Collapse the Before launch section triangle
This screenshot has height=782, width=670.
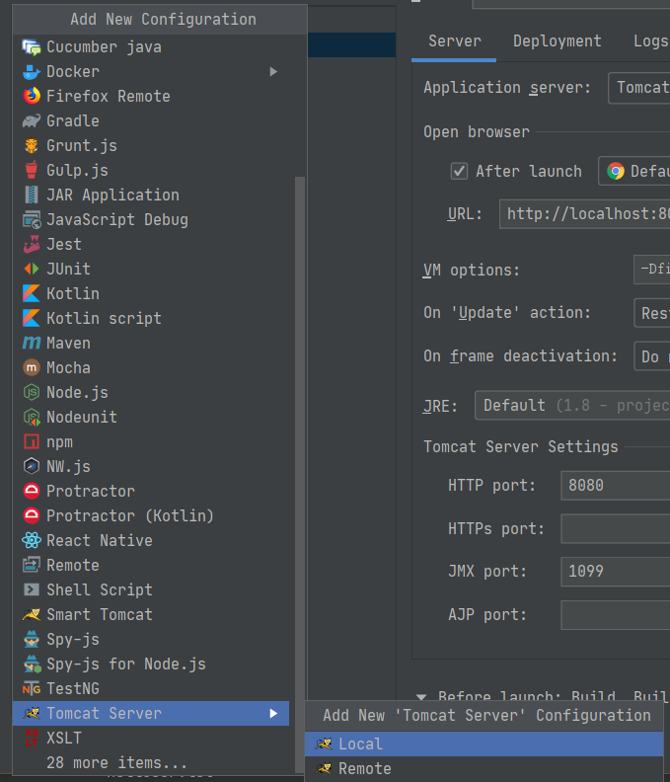coord(421,697)
